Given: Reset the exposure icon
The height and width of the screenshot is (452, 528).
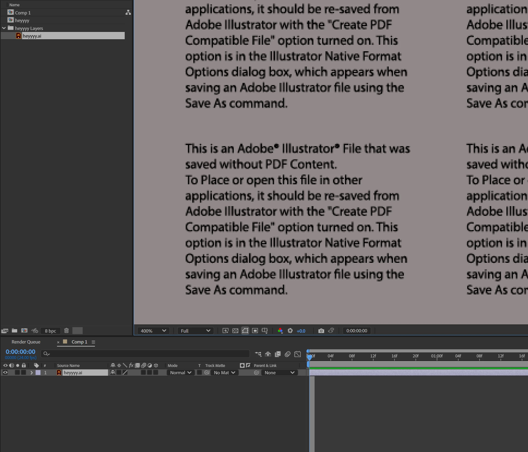Looking at the screenshot, I should (x=290, y=331).
